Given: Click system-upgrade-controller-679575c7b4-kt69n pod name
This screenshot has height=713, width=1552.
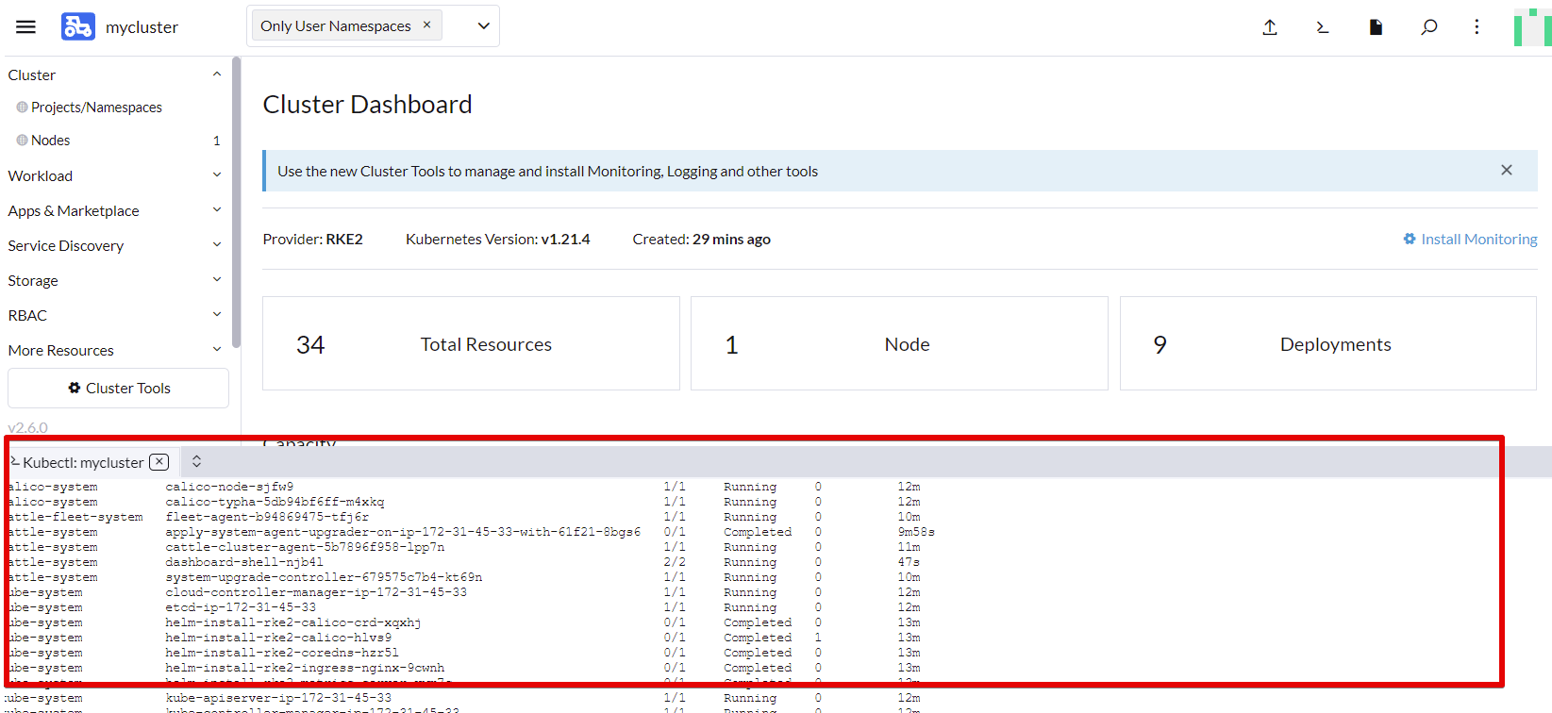Looking at the screenshot, I should 324,577.
